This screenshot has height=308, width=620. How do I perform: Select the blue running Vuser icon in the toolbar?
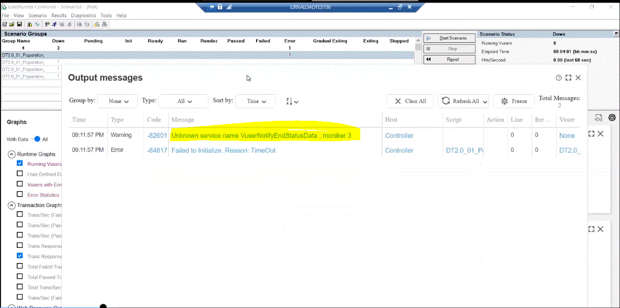coord(55,24)
